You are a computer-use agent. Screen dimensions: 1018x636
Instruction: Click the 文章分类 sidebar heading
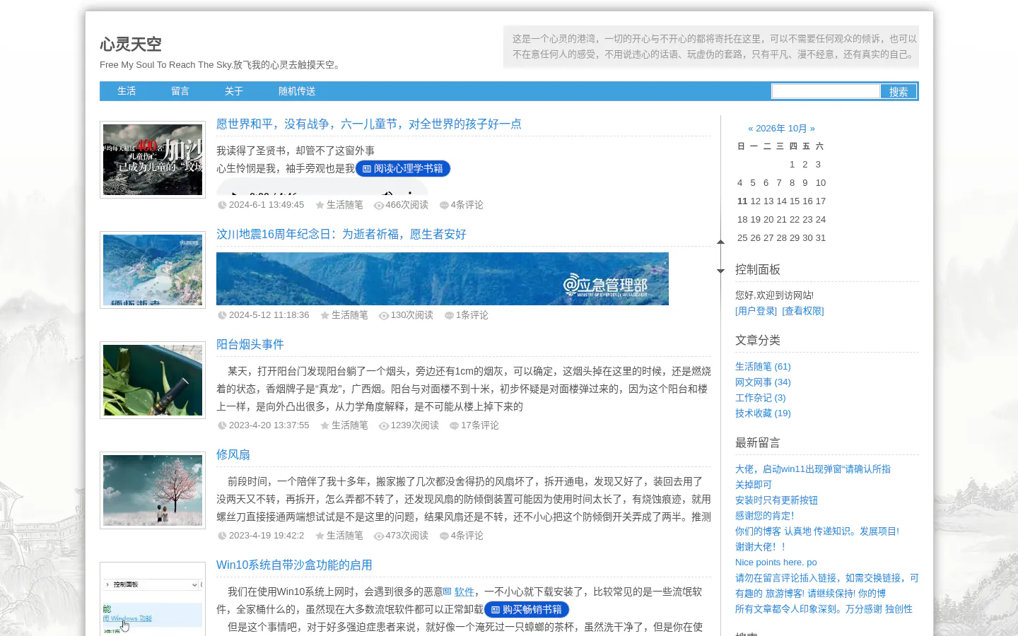click(758, 341)
